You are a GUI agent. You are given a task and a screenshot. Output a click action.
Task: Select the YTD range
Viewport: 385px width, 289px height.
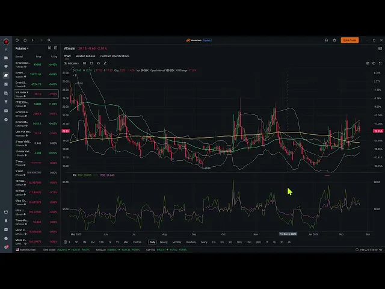101,242
